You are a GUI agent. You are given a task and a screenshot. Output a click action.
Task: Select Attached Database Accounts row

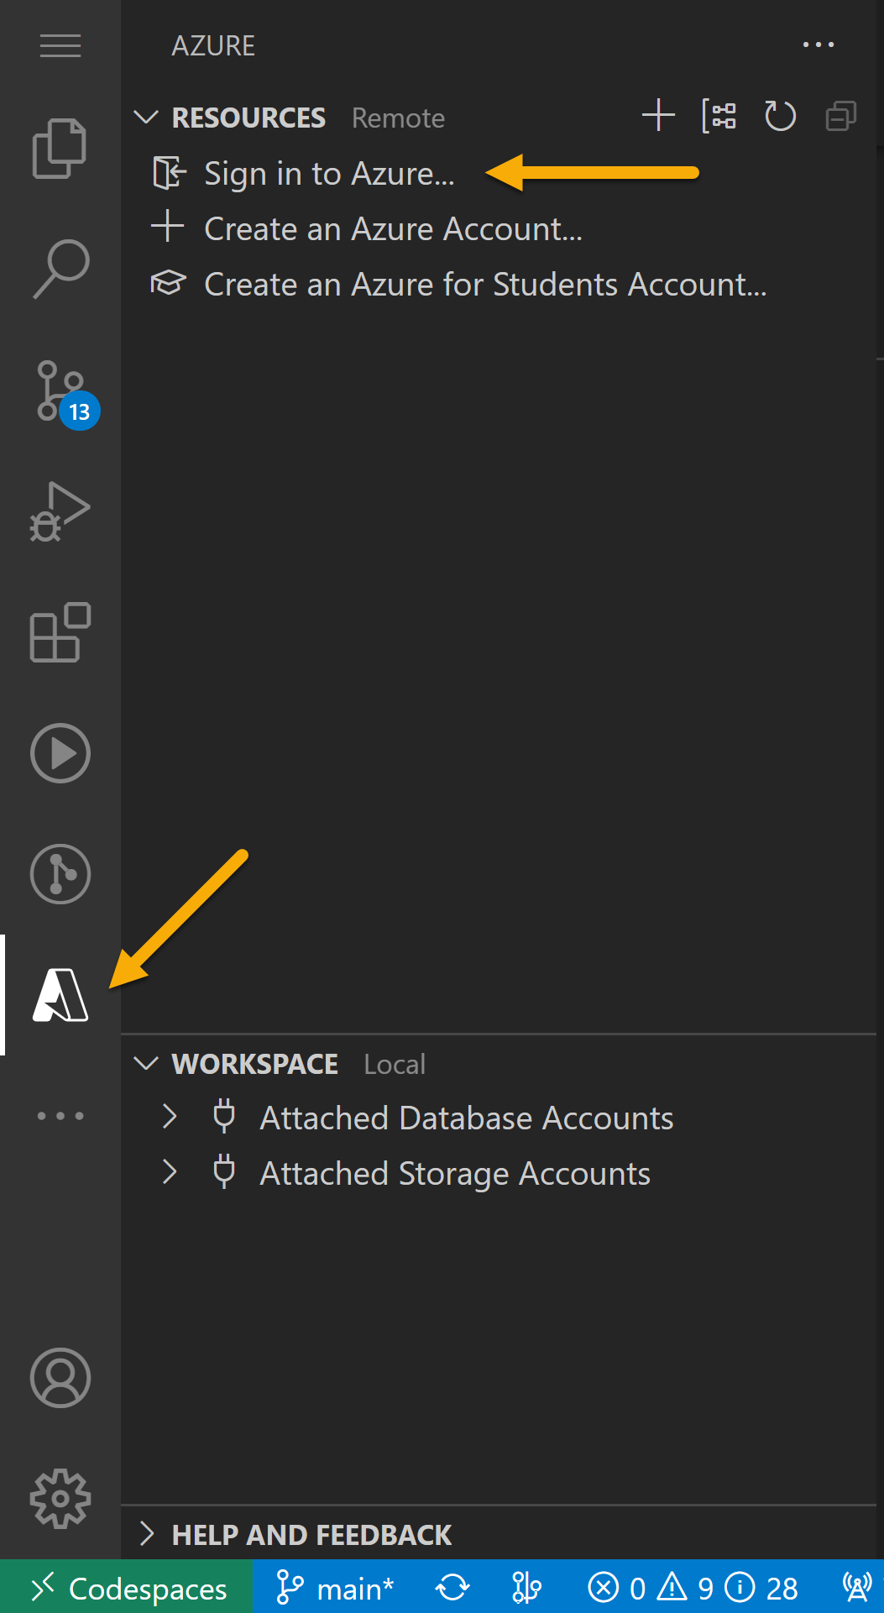500,1118
